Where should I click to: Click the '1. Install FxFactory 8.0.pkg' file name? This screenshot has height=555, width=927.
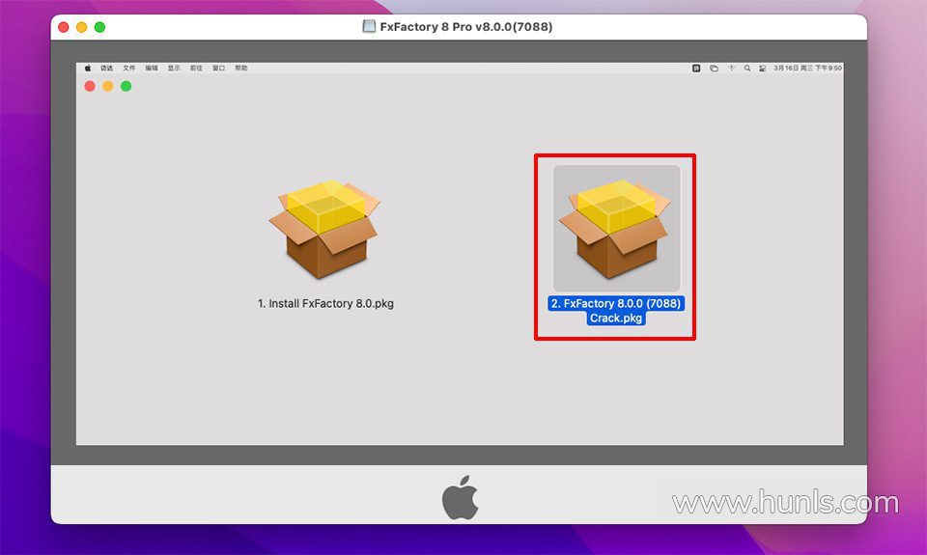[x=325, y=304]
